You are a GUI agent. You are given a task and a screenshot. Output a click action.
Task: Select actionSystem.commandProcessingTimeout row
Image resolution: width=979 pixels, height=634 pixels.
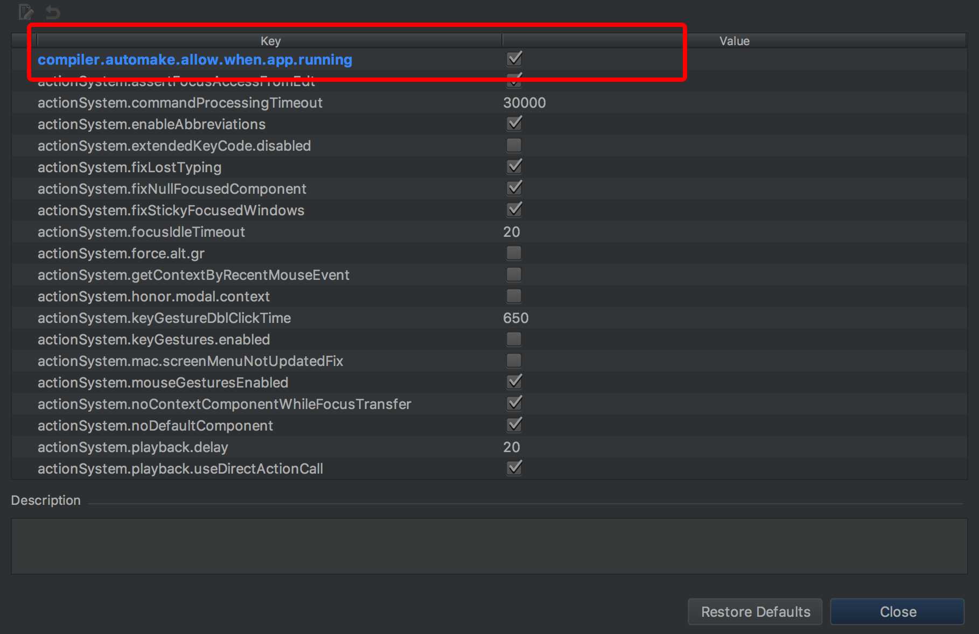pos(489,103)
